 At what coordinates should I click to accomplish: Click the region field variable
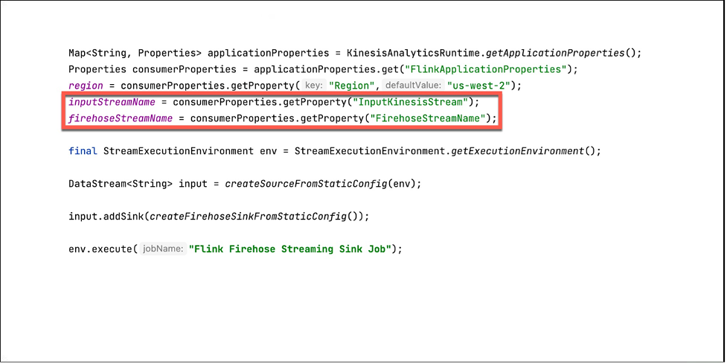pyautogui.click(x=86, y=86)
